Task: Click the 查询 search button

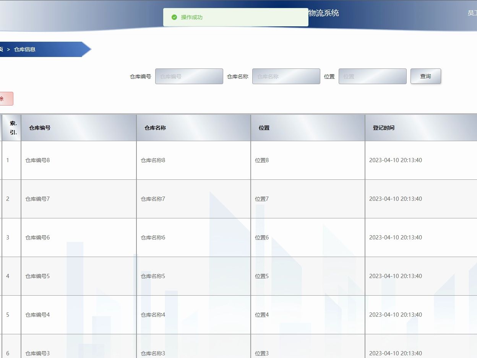Action: [x=425, y=76]
